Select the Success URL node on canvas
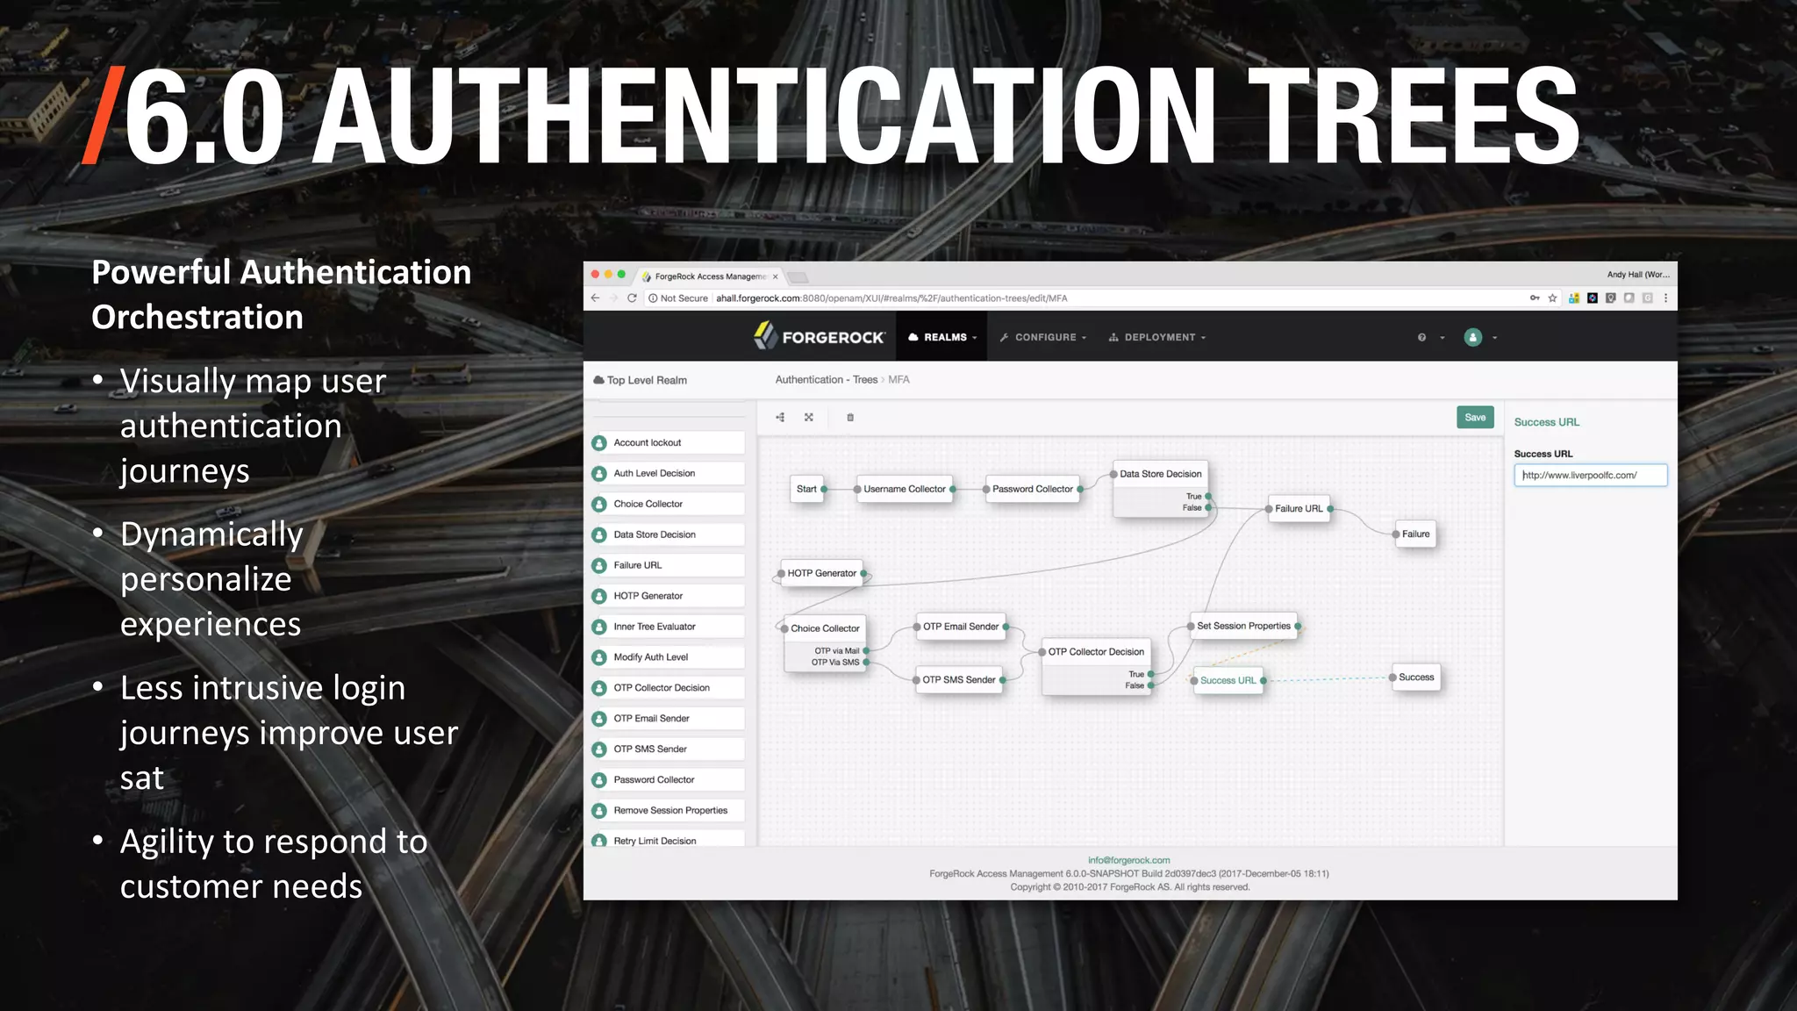The height and width of the screenshot is (1011, 1797). 1228,681
